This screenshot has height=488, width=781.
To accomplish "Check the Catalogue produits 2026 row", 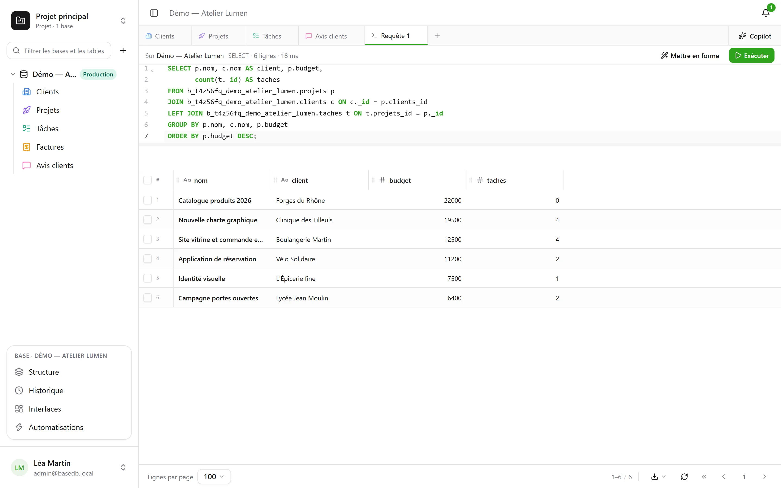I will pyautogui.click(x=148, y=200).
